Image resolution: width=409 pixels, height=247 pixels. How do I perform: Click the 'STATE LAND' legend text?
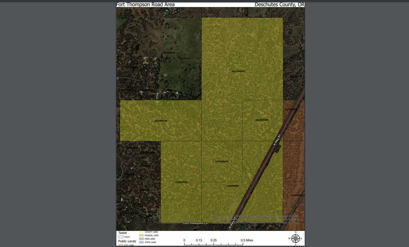pos(150,242)
